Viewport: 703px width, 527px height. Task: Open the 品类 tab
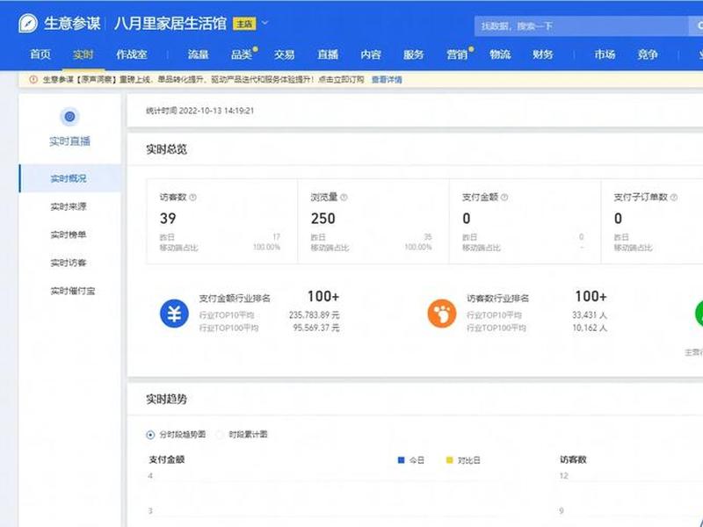click(242, 54)
